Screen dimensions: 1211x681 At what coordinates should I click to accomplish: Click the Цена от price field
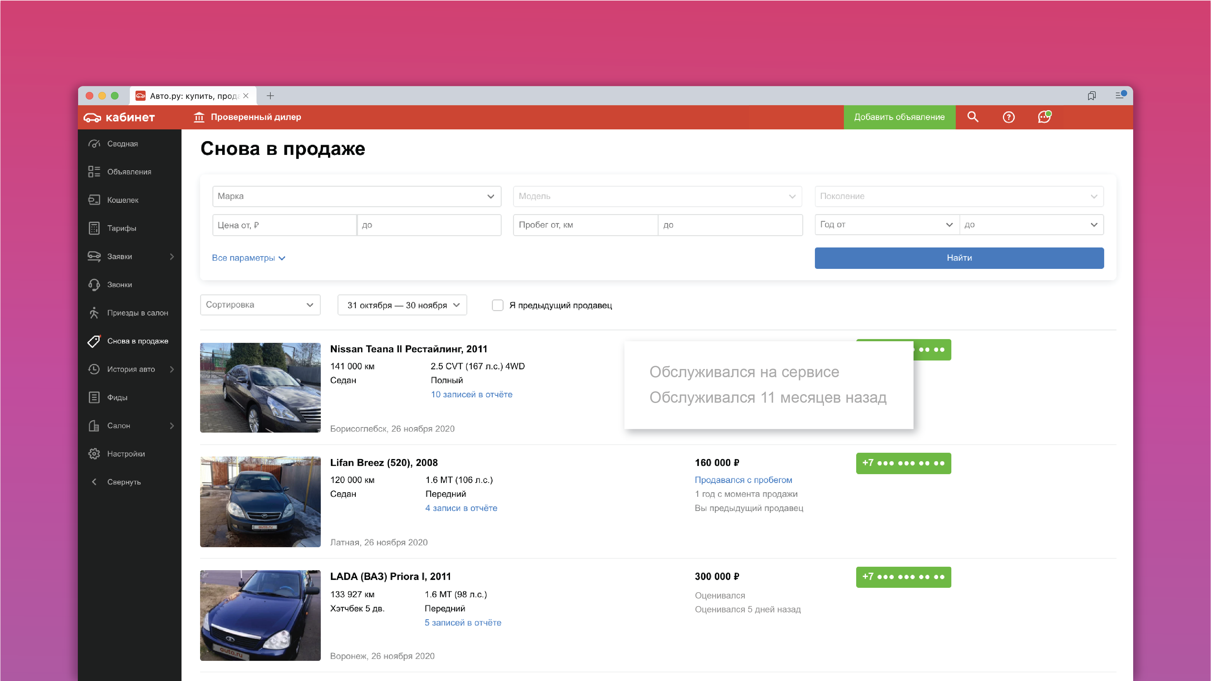click(285, 225)
